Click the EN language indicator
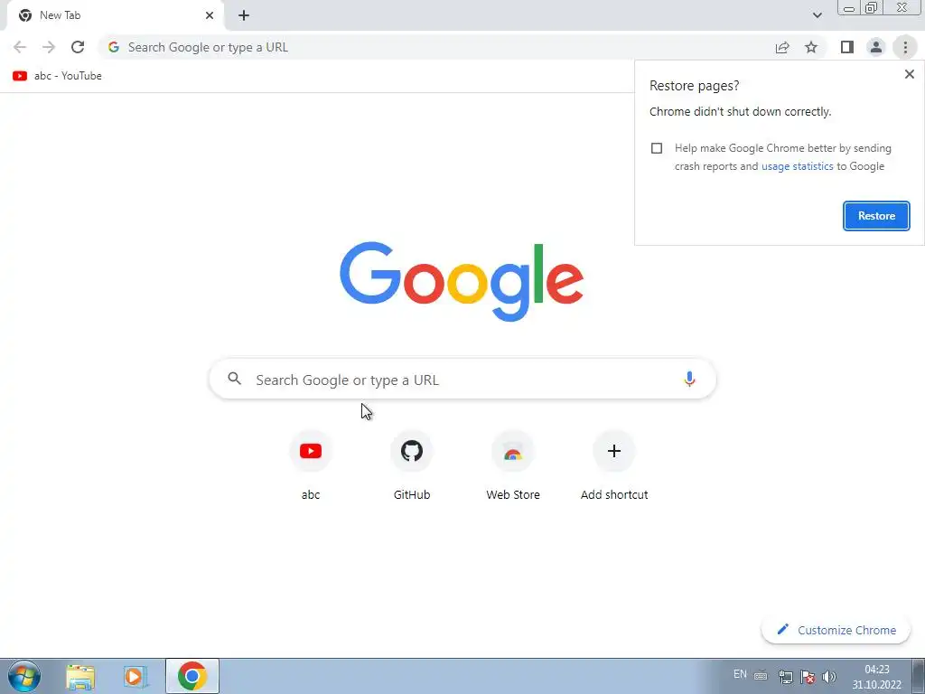The width and height of the screenshot is (925, 694). coord(740,674)
